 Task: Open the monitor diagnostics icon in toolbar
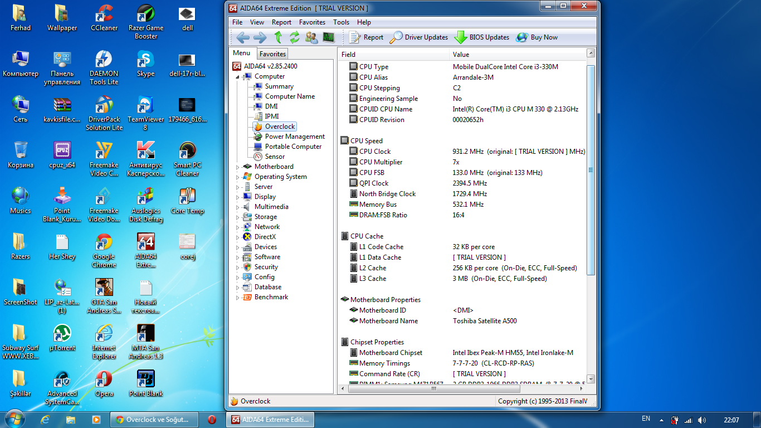pos(329,37)
